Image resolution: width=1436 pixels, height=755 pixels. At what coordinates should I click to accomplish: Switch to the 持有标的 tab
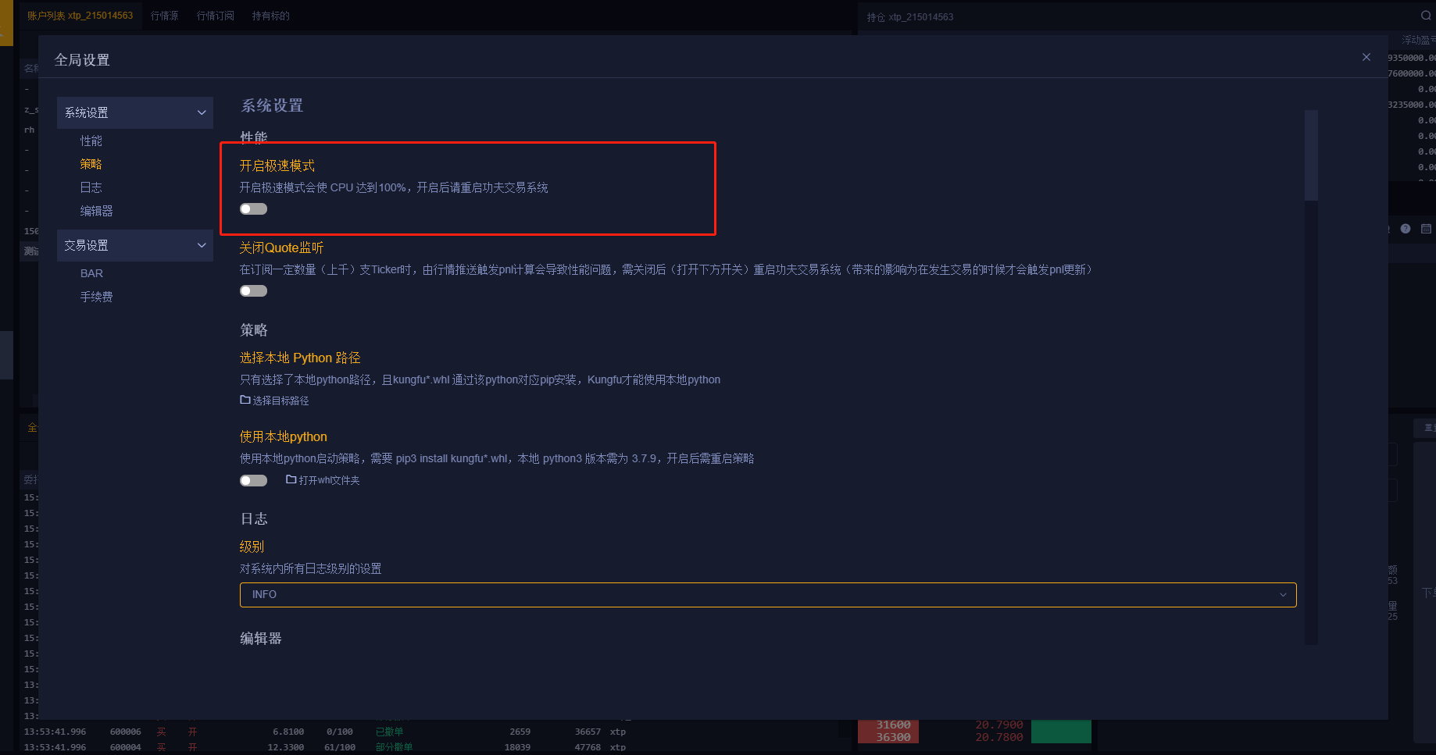270,16
